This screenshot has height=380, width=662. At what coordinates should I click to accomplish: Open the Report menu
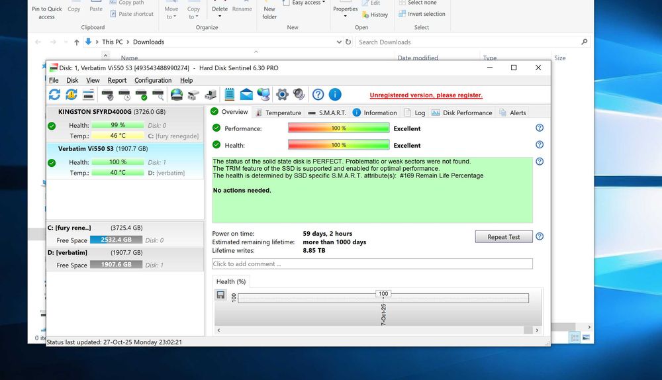[x=117, y=80]
